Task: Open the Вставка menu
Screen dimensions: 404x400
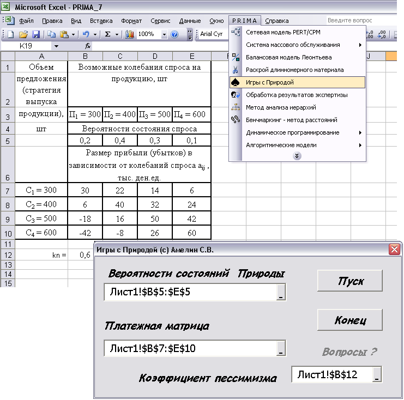Action: pos(101,21)
